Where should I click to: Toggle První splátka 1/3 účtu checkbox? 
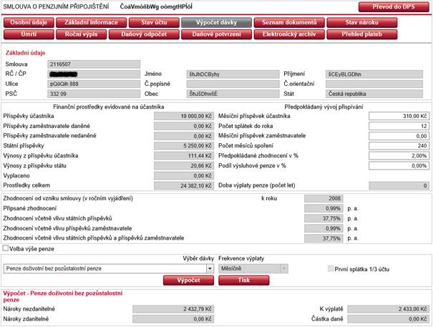pyautogui.click(x=330, y=268)
